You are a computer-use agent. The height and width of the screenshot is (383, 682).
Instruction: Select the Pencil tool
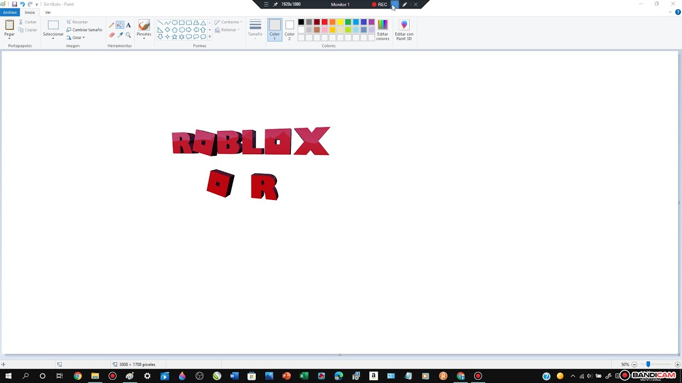click(x=111, y=25)
